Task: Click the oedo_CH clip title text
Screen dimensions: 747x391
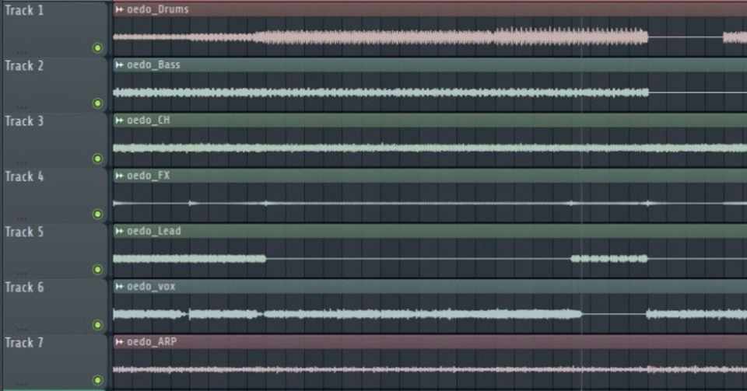Action: coord(148,120)
